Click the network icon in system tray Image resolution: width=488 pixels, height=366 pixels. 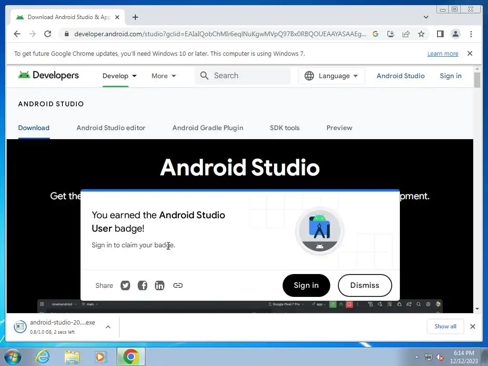tap(428, 357)
